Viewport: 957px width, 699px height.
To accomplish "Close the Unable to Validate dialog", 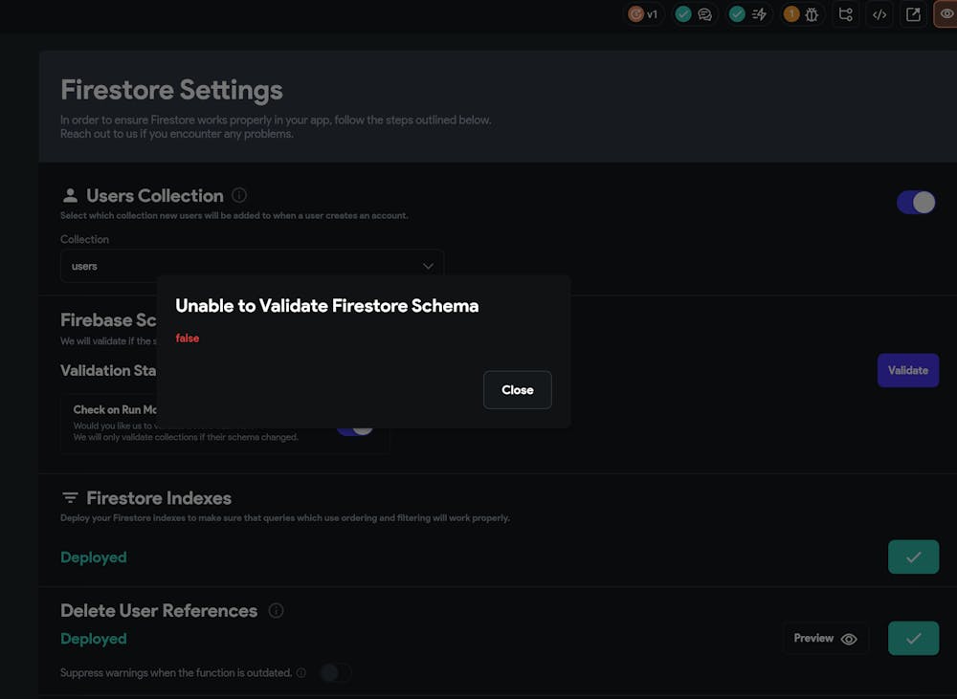I will click(x=517, y=390).
